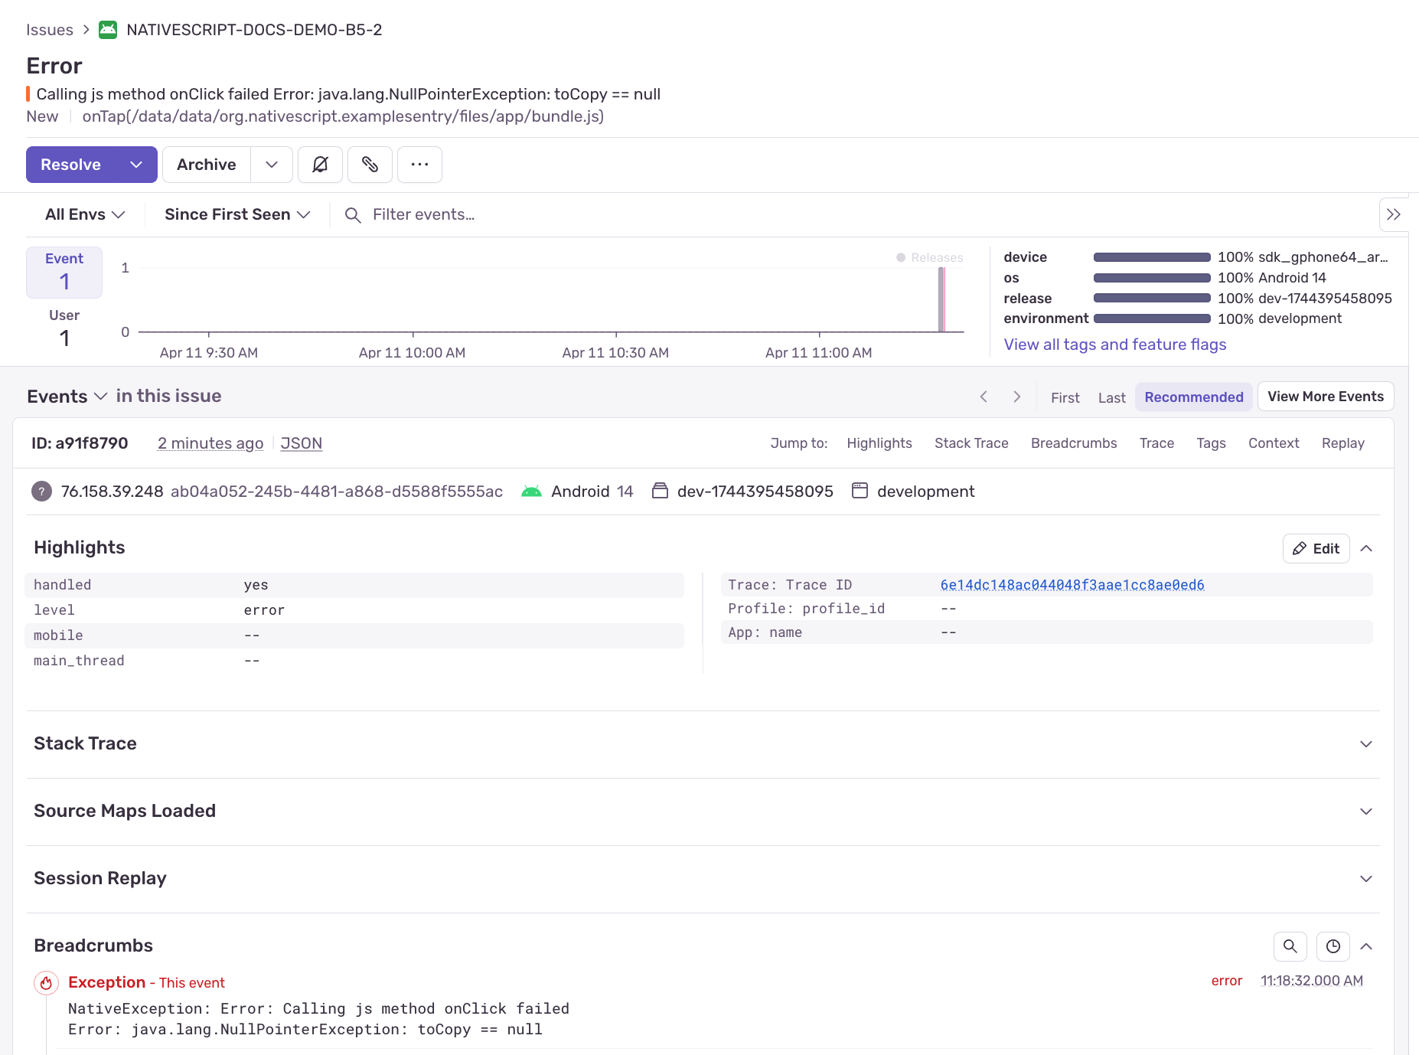The height and width of the screenshot is (1055, 1419).
Task: Click the Resolve button
Action: 70,165
